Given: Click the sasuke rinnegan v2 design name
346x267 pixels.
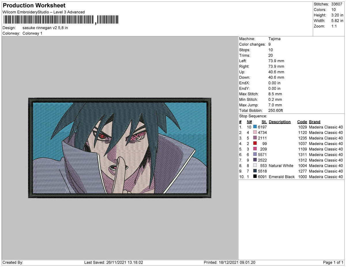Looking at the screenshot, I should tap(45, 28).
